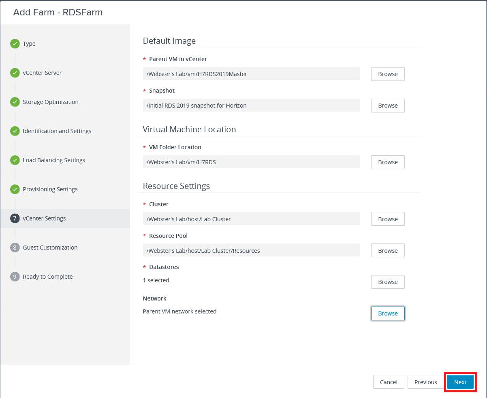Click the green checkmark icon beside Type
Viewport: 487px width, 398px height.
pyautogui.click(x=15, y=44)
